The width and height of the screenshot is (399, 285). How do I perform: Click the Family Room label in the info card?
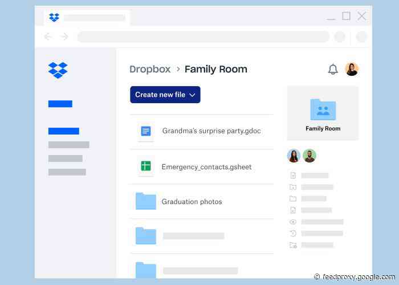[323, 128]
